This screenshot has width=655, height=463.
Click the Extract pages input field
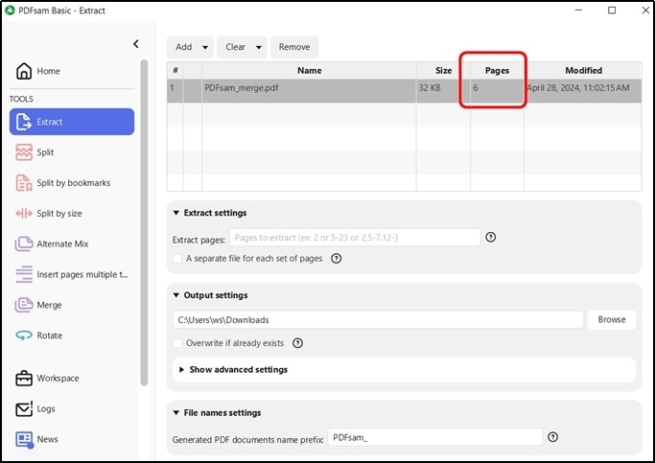[x=354, y=238]
